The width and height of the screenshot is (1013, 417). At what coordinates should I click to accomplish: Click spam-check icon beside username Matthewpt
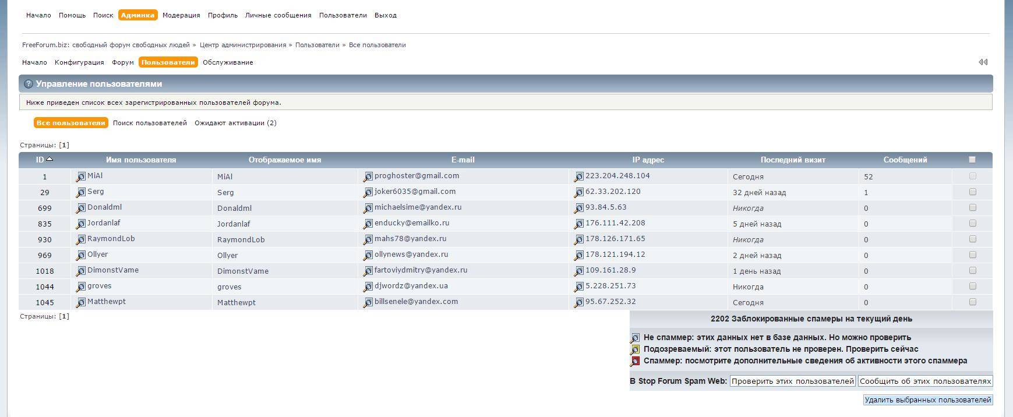[x=81, y=302]
